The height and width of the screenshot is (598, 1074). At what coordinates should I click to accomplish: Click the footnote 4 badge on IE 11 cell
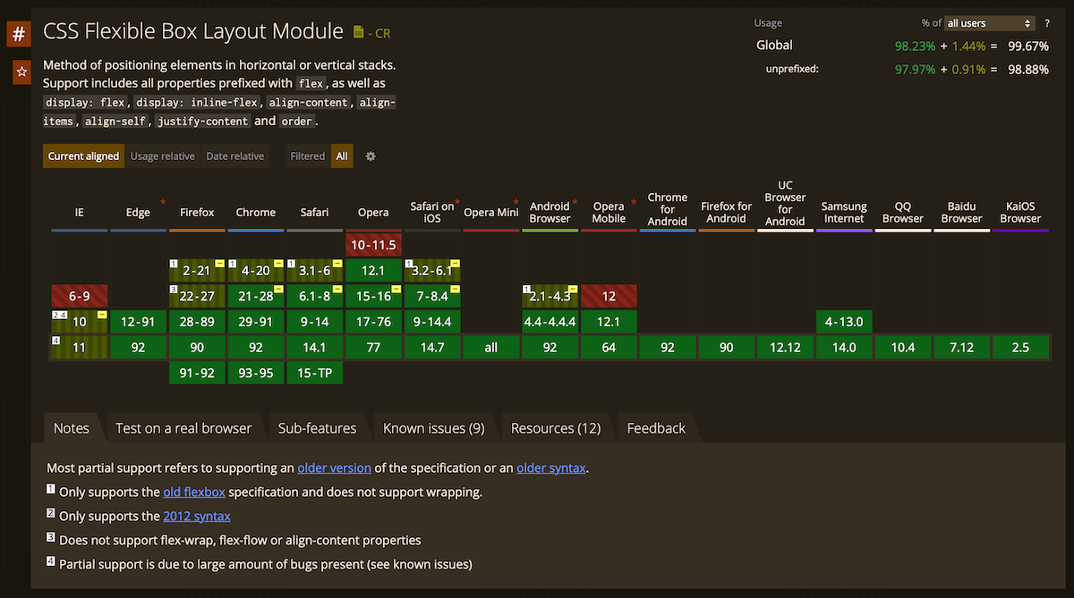(x=55, y=341)
